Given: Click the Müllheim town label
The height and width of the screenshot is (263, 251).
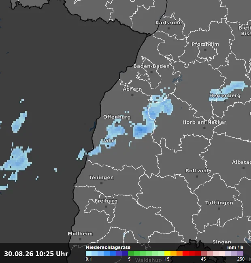Looking at the screenshot, I should click(x=80, y=233).
